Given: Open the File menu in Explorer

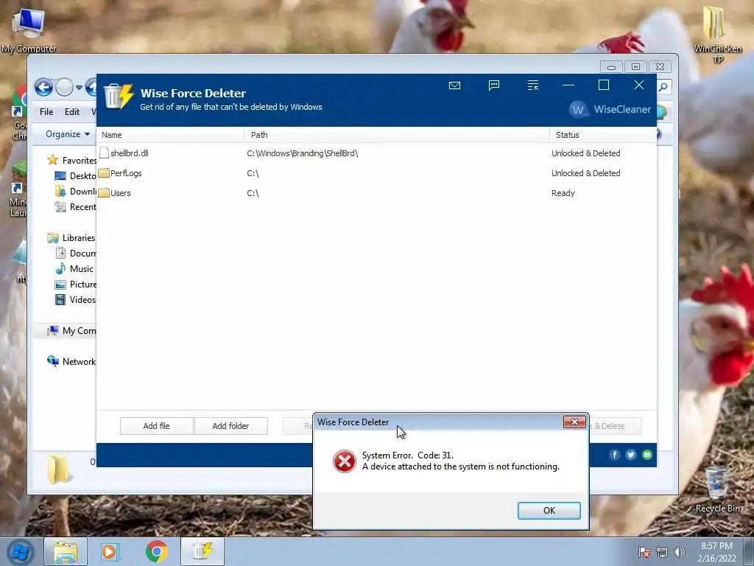Looking at the screenshot, I should (46, 112).
